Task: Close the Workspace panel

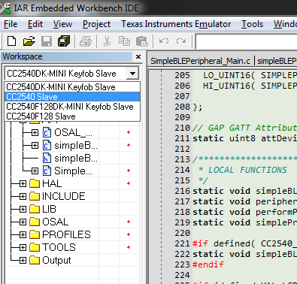Action: tap(138, 57)
